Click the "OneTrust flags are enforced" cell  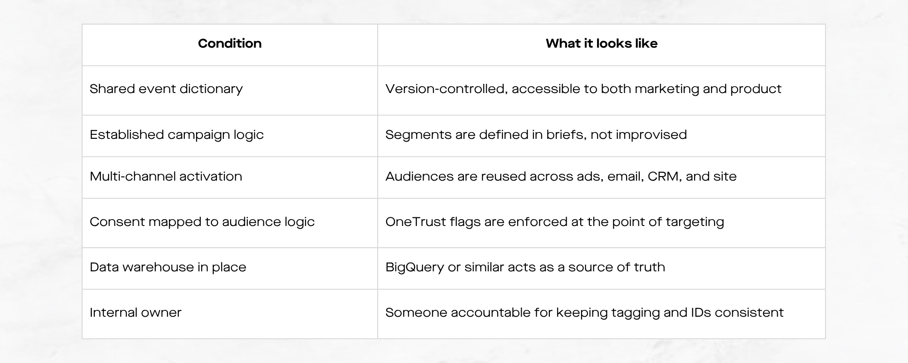pos(554,222)
